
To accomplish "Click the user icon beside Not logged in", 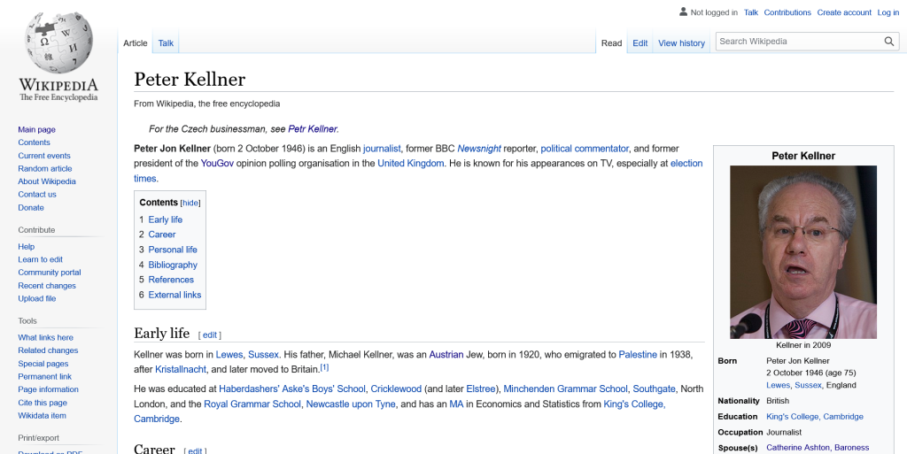I will click(x=683, y=12).
